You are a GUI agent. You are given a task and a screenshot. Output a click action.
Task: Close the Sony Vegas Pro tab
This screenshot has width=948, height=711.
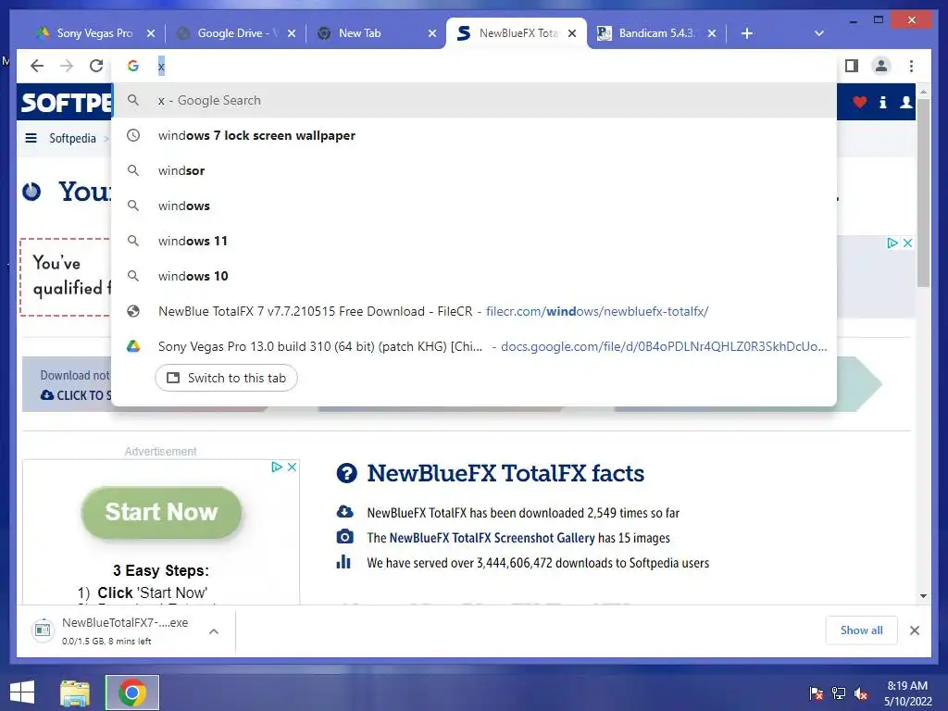point(151,34)
